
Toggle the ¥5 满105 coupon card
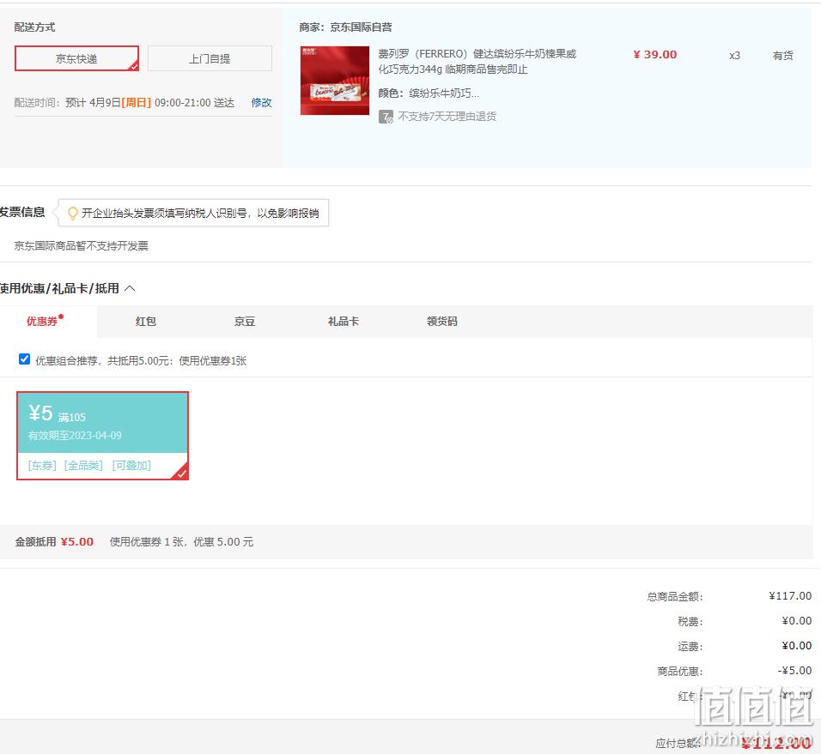pyautogui.click(x=103, y=436)
